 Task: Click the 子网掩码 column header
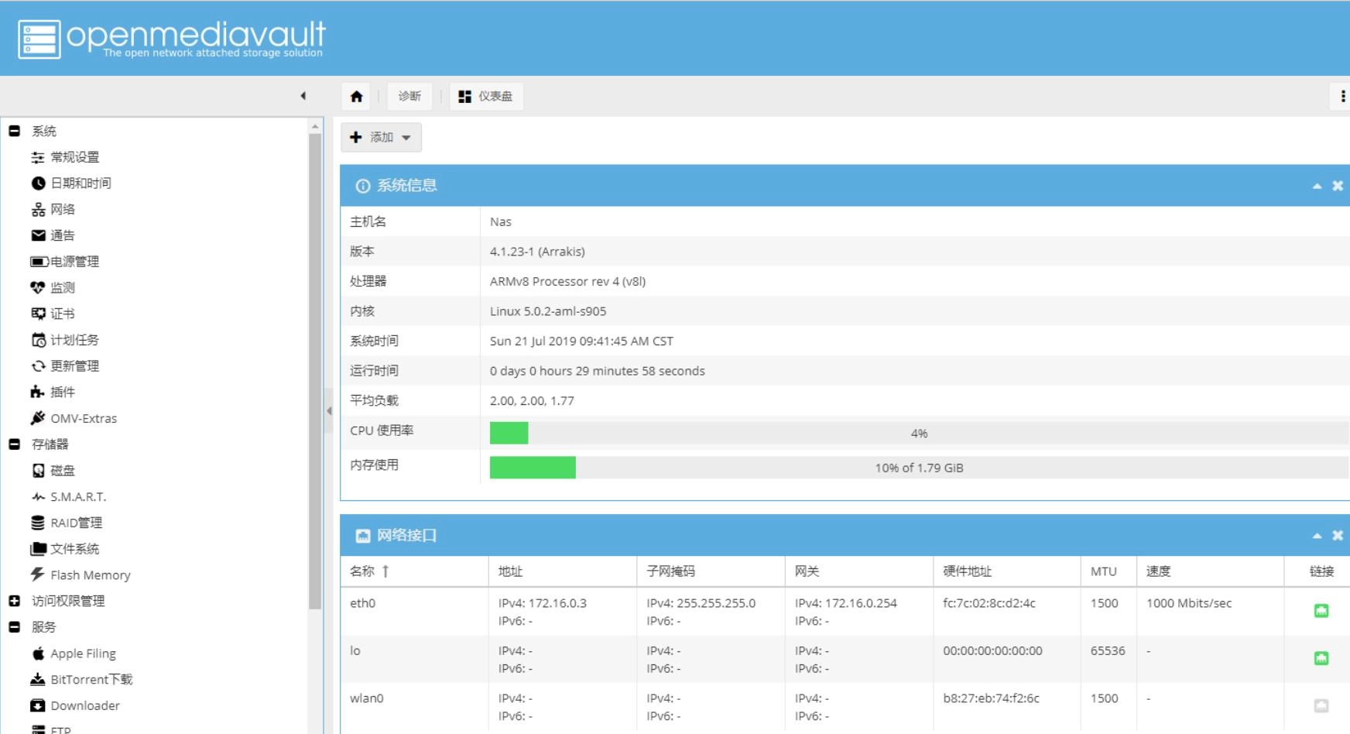pos(711,571)
